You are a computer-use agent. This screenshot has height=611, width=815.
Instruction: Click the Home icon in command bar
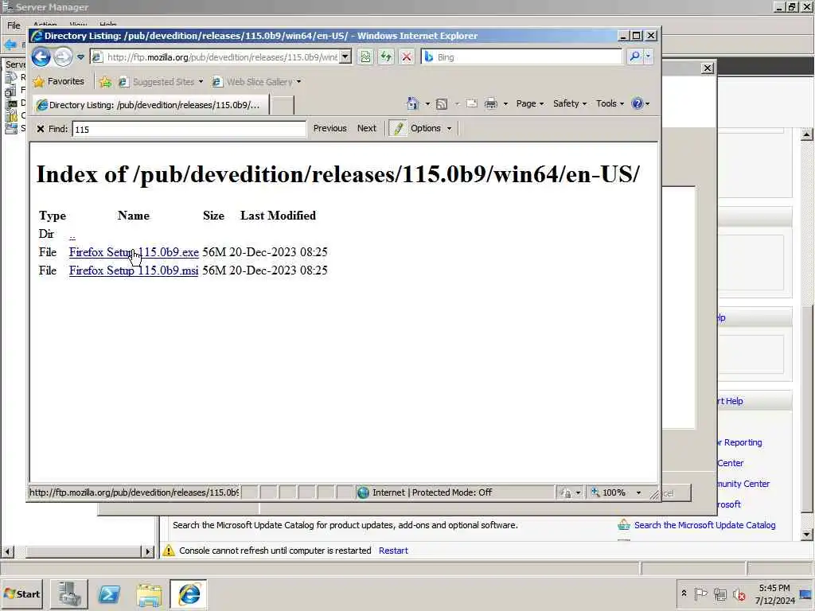point(413,103)
